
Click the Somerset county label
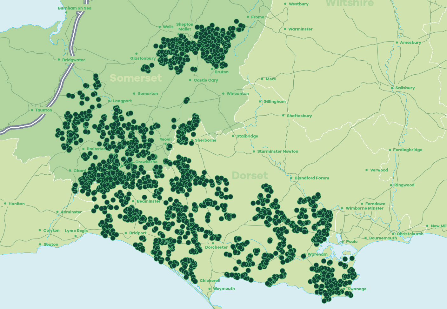point(136,78)
